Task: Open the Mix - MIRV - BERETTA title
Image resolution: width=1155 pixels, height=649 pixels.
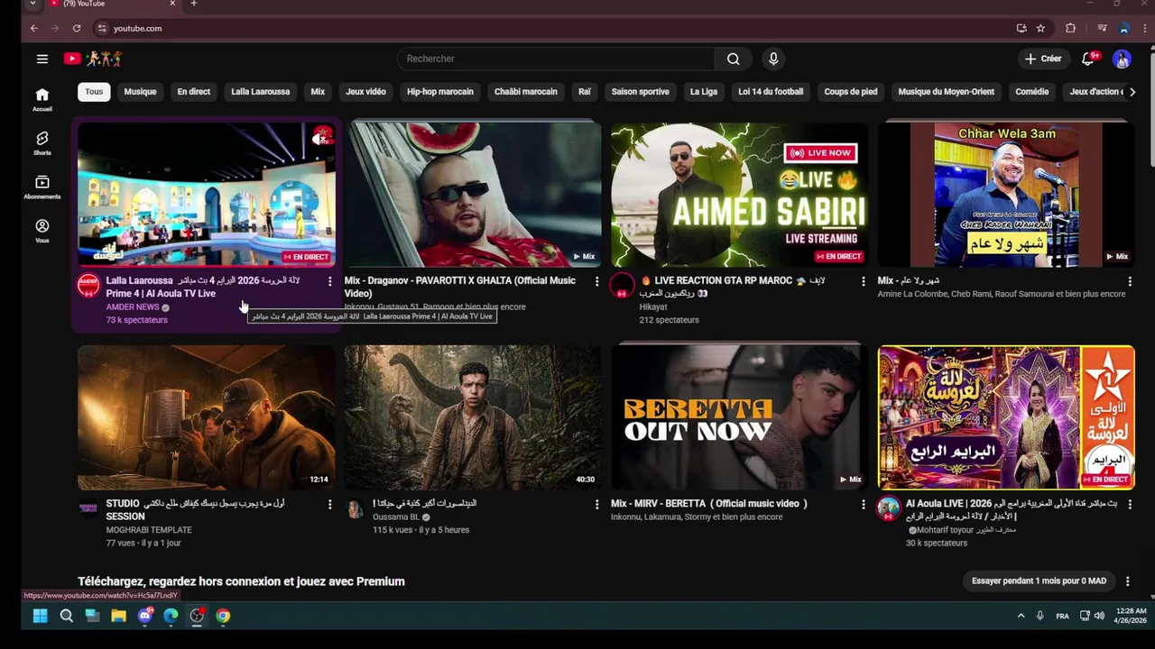Action: (709, 504)
